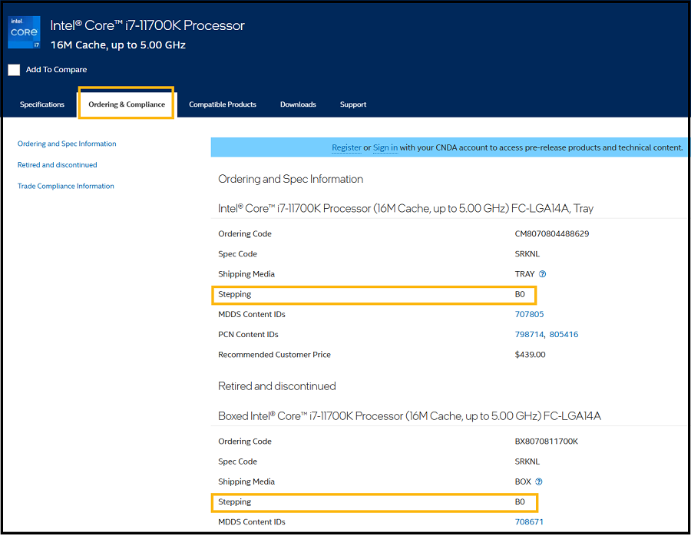
Task: Open MDDS content ID 708671
Action: point(529,522)
